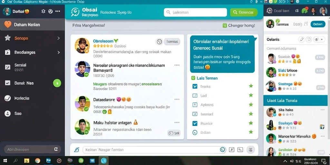The height and width of the screenshot is (165, 330).
Task: Click the pencil icon beside message input
Action: (77, 150)
